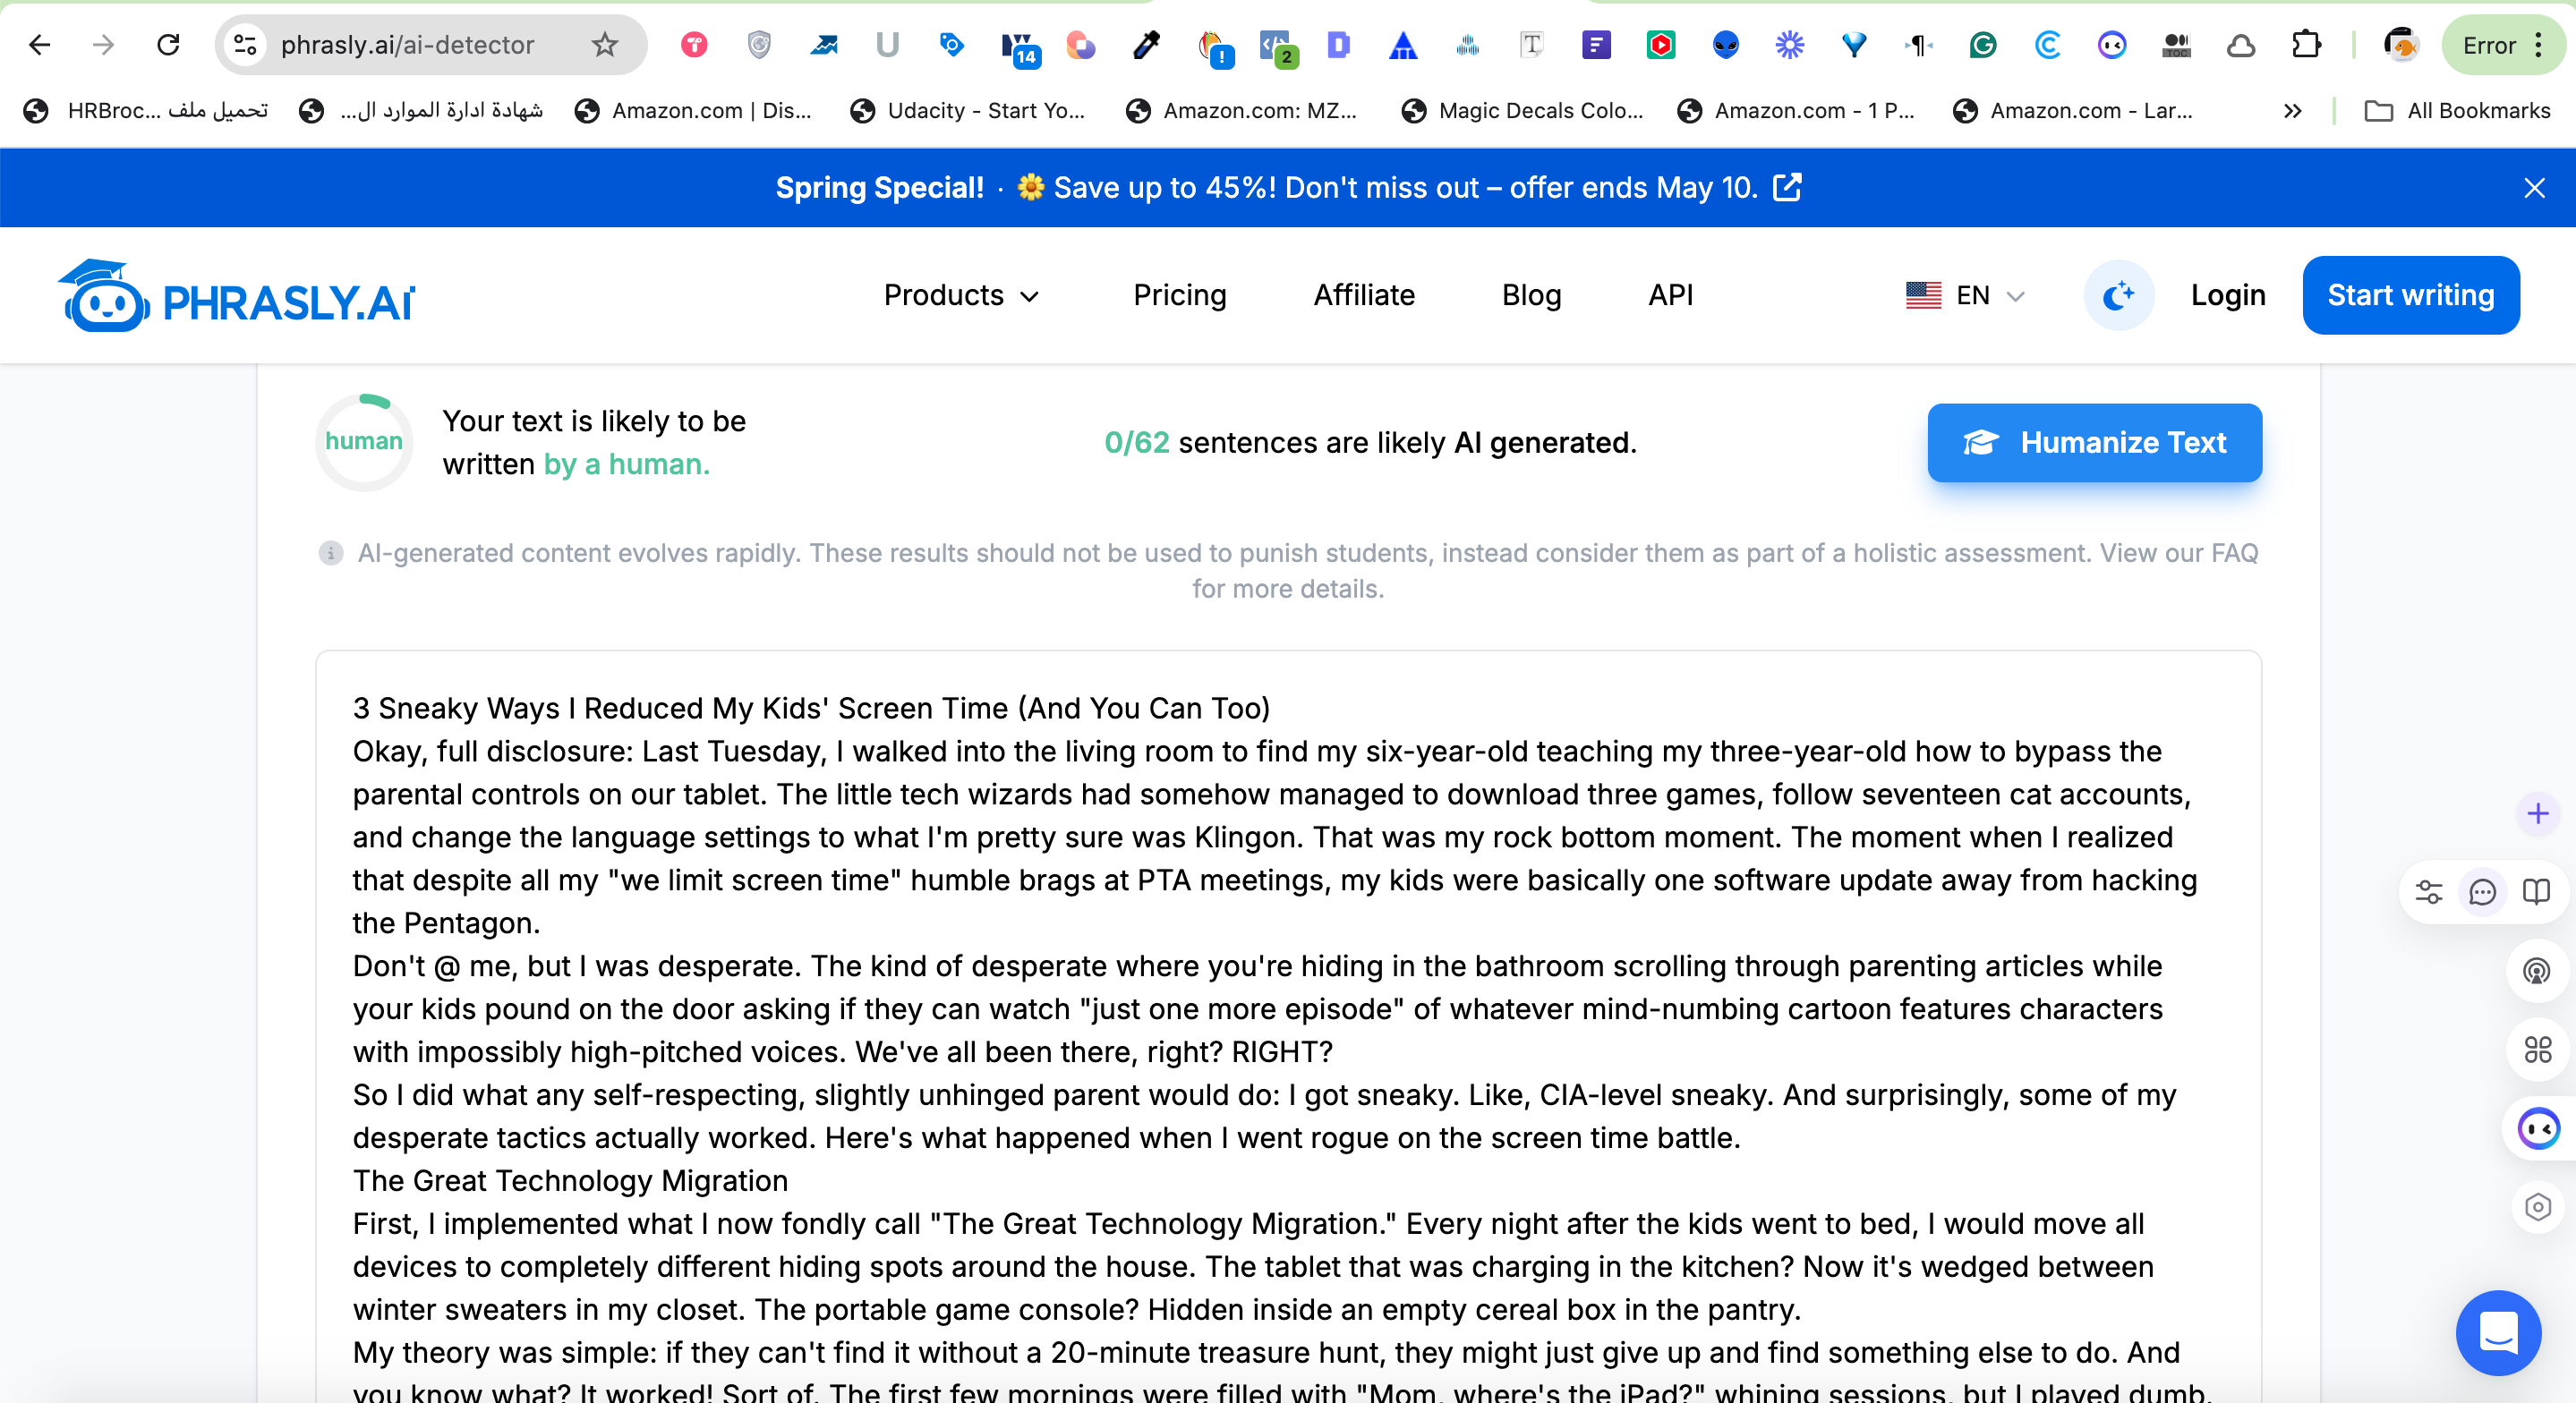Expand the Products dropdown menu

(961, 295)
